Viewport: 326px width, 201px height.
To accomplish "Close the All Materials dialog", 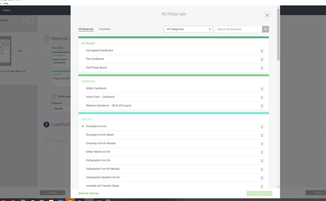I will 267,15.
